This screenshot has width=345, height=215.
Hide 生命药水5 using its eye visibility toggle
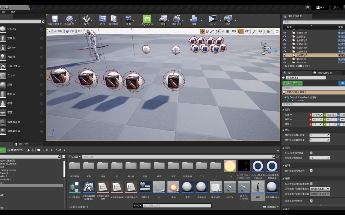tap(285, 51)
